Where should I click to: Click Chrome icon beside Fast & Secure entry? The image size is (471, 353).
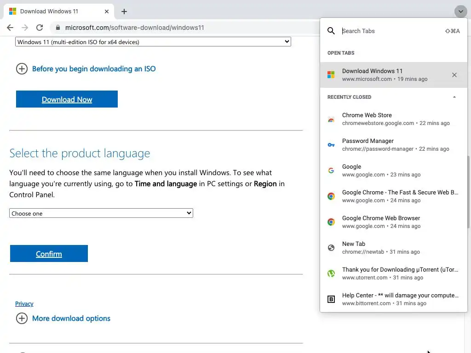point(331,196)
